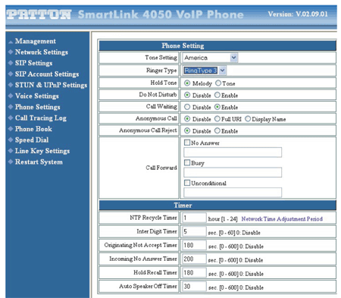Click the Hold Recall Timer field

194,272
